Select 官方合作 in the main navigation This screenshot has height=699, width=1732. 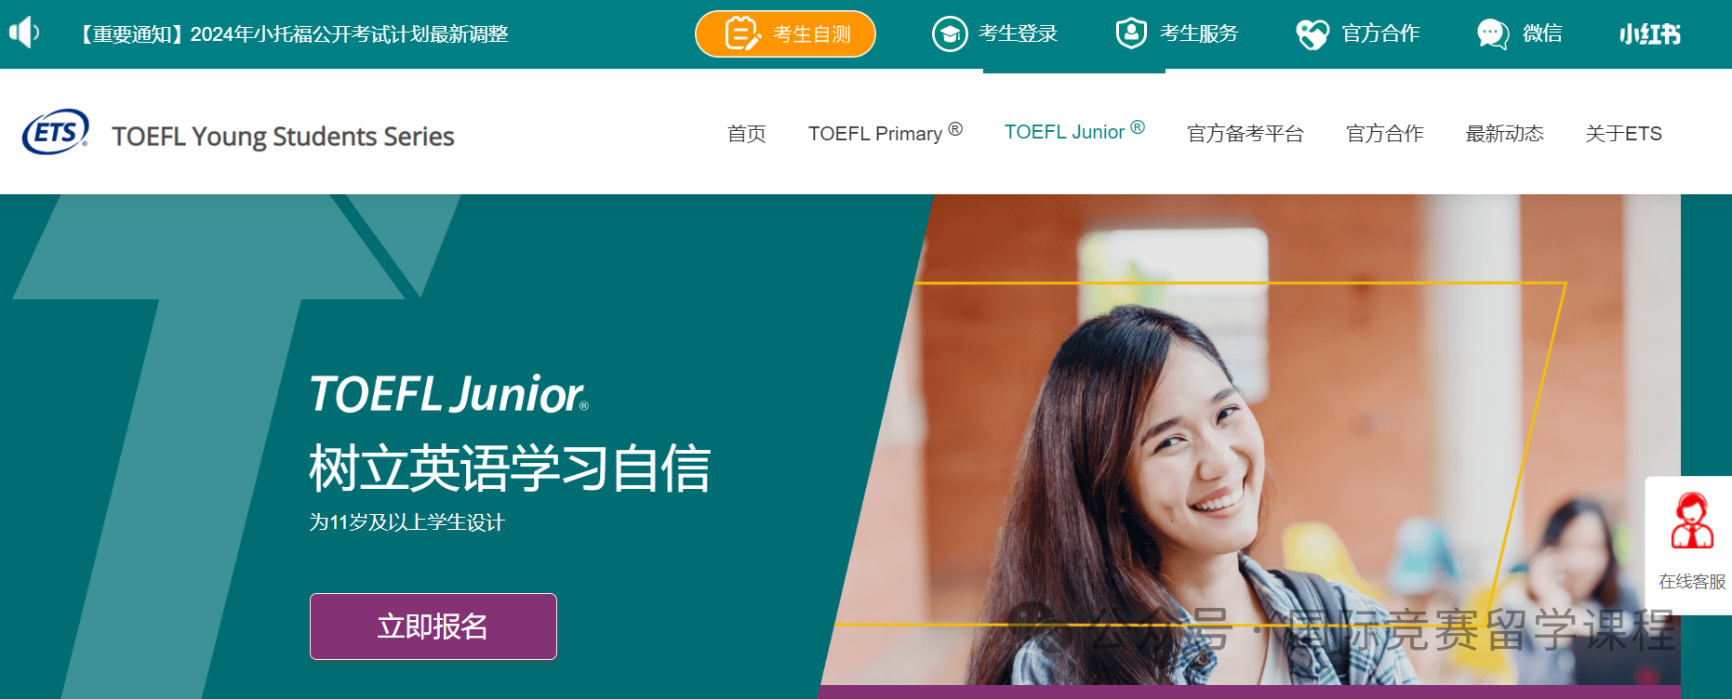1385,134
